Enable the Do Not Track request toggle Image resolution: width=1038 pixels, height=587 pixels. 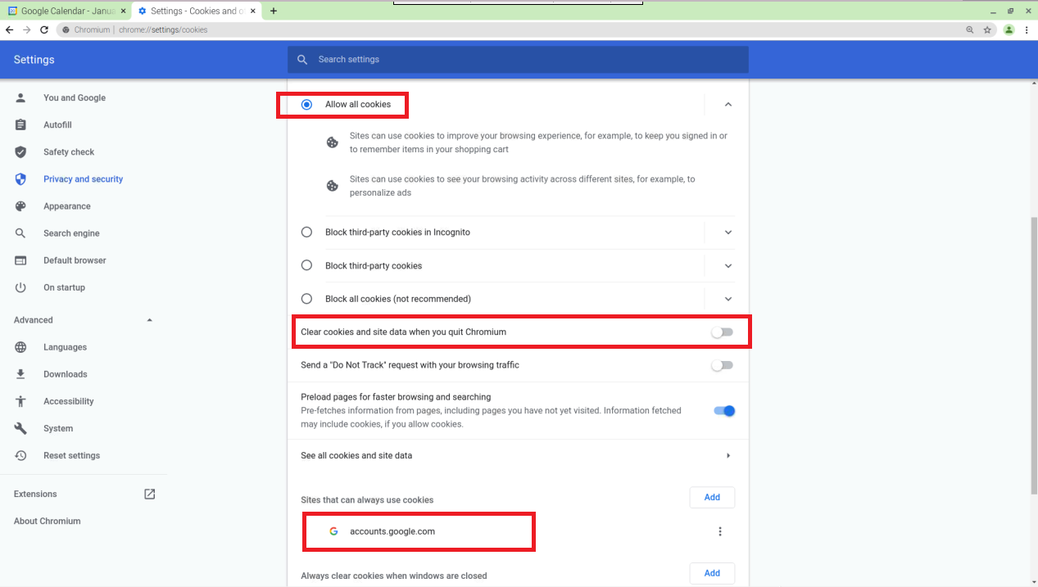722,365
